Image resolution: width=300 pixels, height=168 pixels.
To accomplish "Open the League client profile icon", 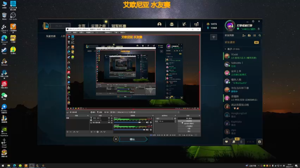I will click(159, 24).
